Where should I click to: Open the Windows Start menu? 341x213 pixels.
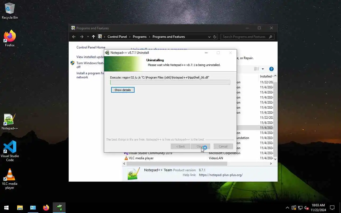click(6, 207)
